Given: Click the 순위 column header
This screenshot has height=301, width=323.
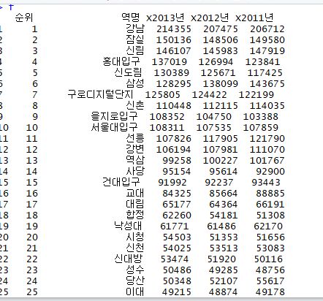Looking at the screenshot, I should coord(24,18).
